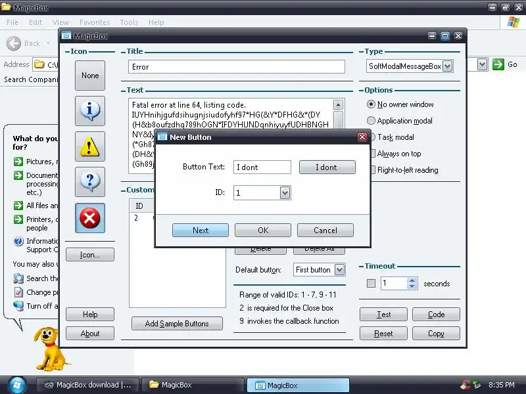
Task: Click the Code button
Action: (x=436, y=315)
